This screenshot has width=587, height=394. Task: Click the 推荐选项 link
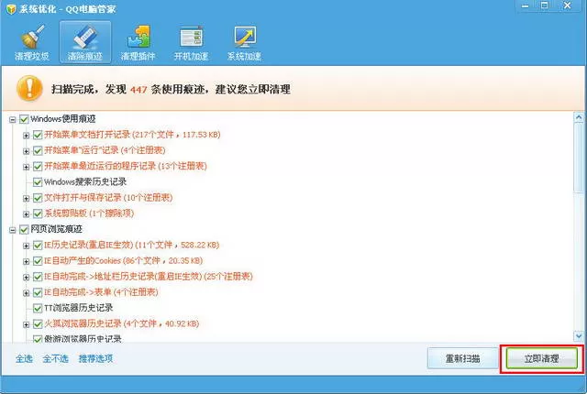(95, 359)
